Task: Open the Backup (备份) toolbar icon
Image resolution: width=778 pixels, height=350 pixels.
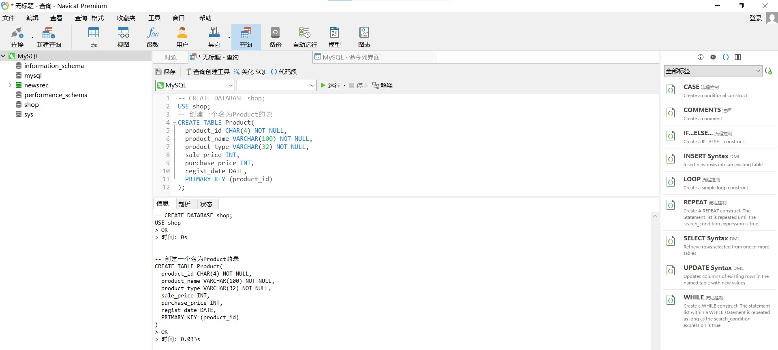Action: (x=276, y=37)
